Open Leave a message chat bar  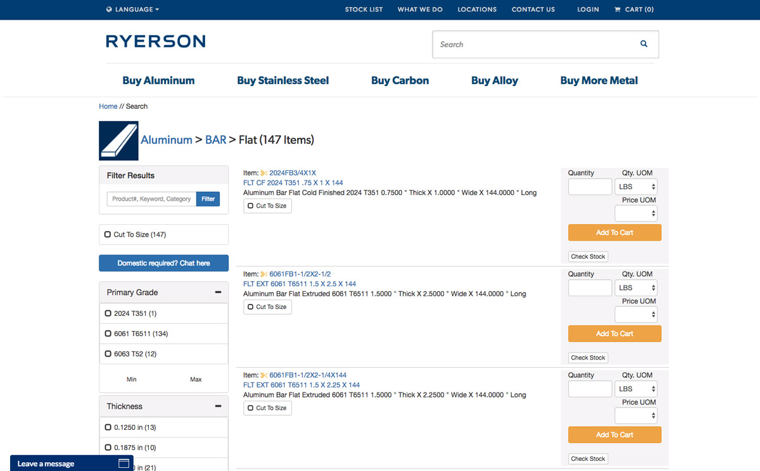pyautogui.click(x=72, y=463)
